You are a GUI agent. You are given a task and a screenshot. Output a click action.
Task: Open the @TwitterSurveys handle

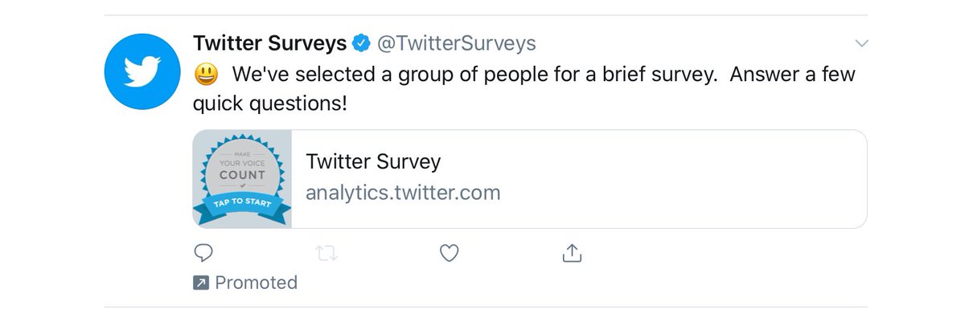(x=456, y=43)
